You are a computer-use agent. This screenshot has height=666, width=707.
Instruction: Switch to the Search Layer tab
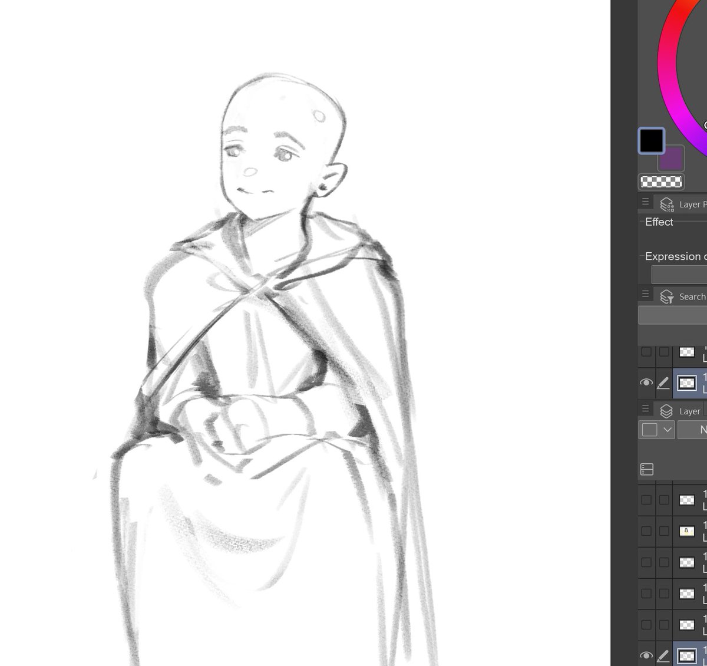point(683,296)
